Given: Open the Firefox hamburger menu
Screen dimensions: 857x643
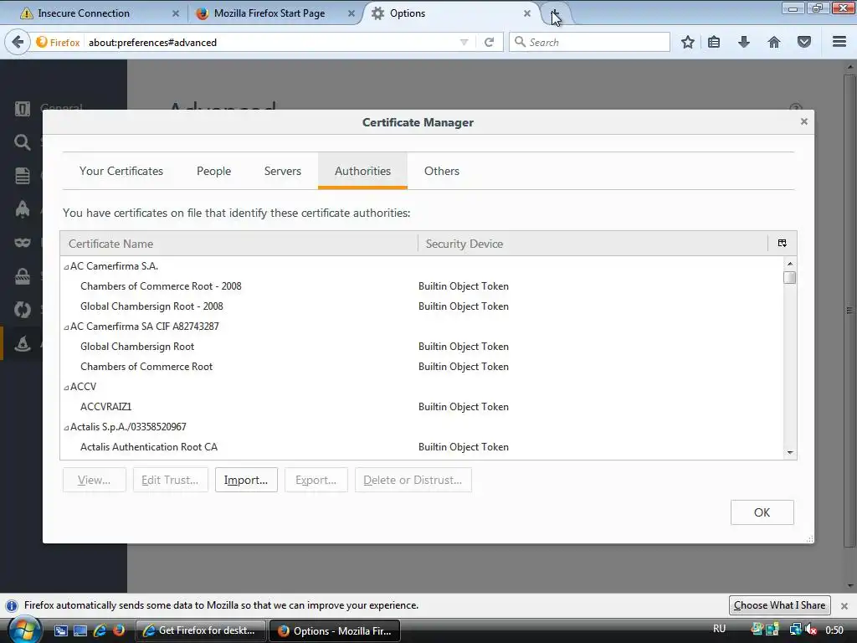Looking at the screenshot, I should pyautogui.click(x=839, y=42).
